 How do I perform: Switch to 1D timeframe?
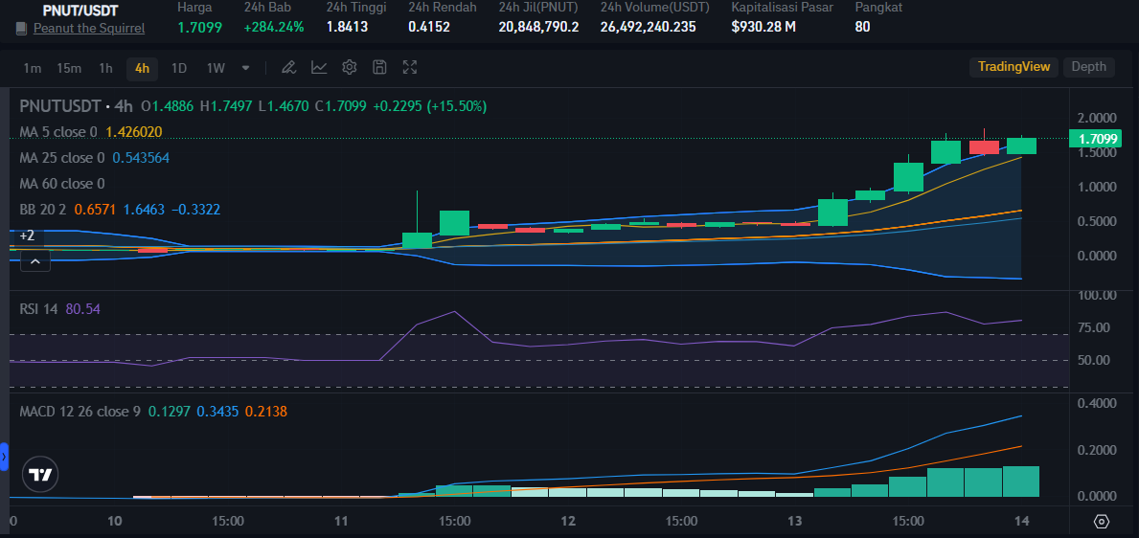[x=179, y=68]
